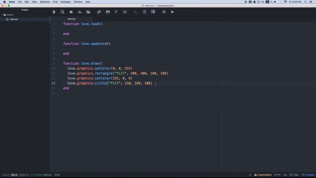The image size is (316, 178).
Task: Open the Edit menu
Action: coord(27,2)
